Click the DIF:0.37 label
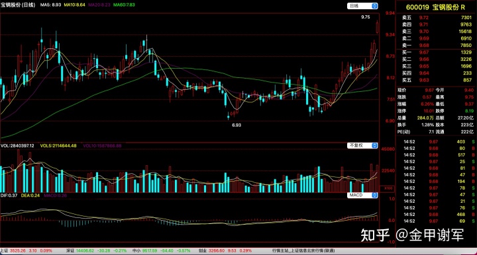The height and width of the screenshot is (255, 477). click(x=9, y=196)
